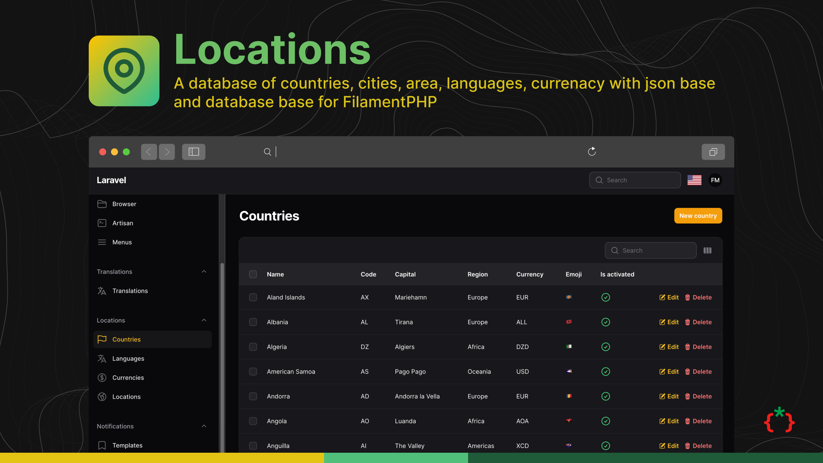Image resolution: width=823 pixels, height=463 pixels.
Task: Collapse the Notifications sidebar group
Action: click(x=204, y=426)
